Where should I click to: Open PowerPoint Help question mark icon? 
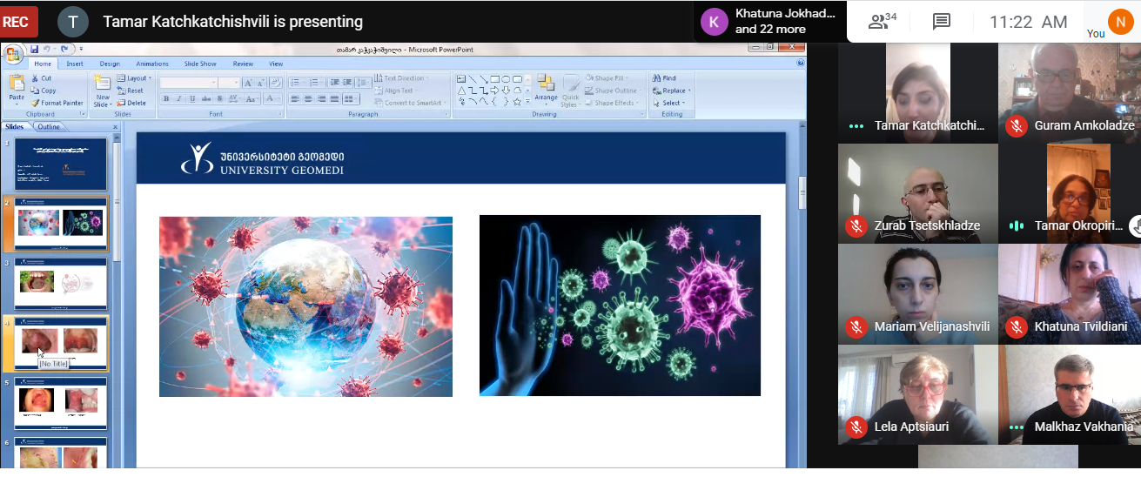click(x=800, y=63)
